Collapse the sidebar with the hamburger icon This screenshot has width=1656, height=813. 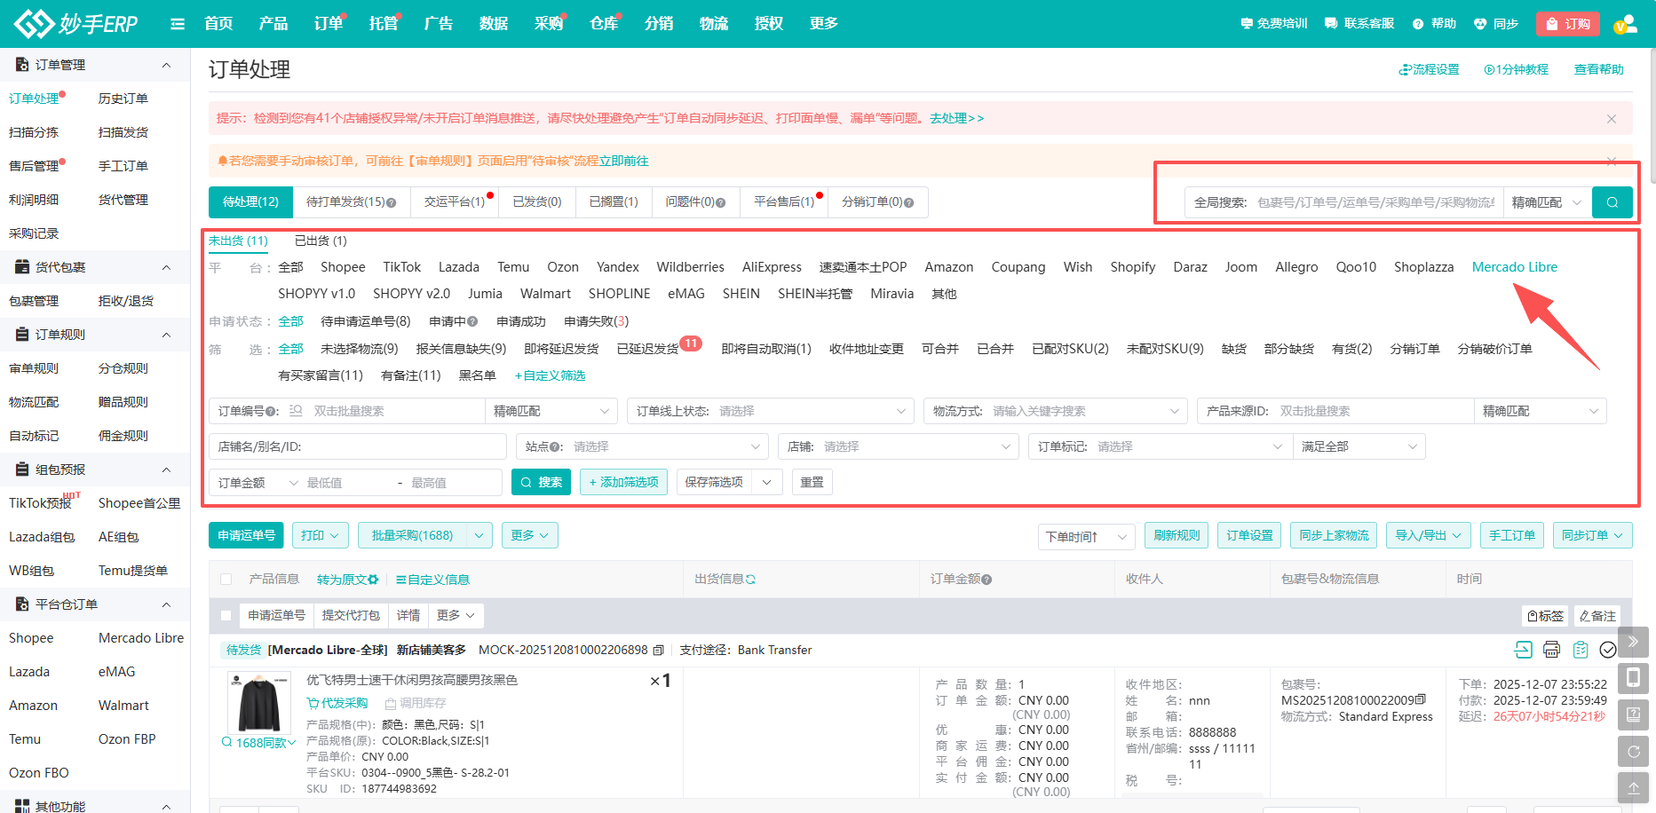[x=178, y=24]
